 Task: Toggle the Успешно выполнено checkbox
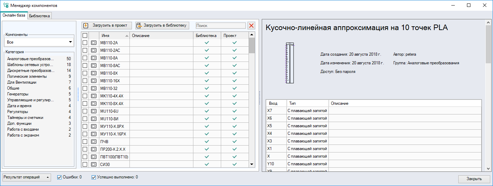point(93,177)
